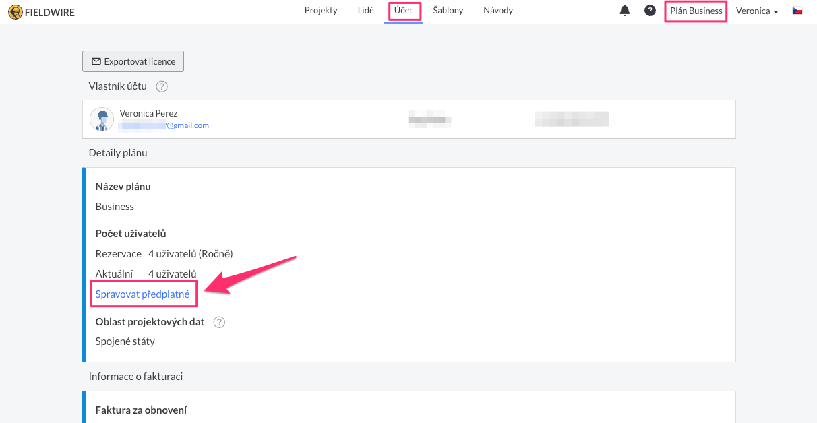Open the help question mark in the top bar

(x=650, y=11)
